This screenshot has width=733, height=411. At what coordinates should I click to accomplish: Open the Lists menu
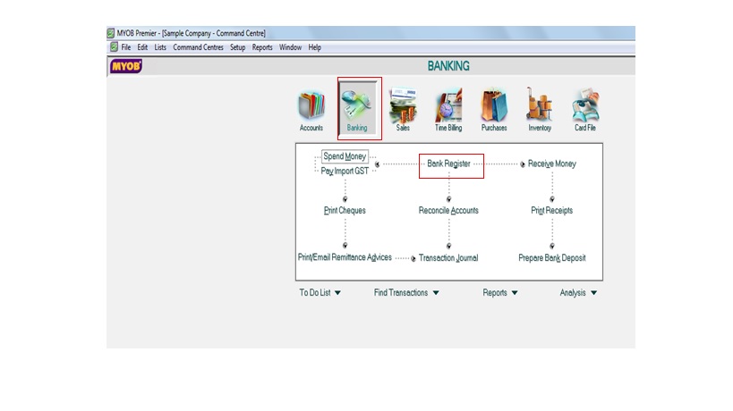pos(160,47)
